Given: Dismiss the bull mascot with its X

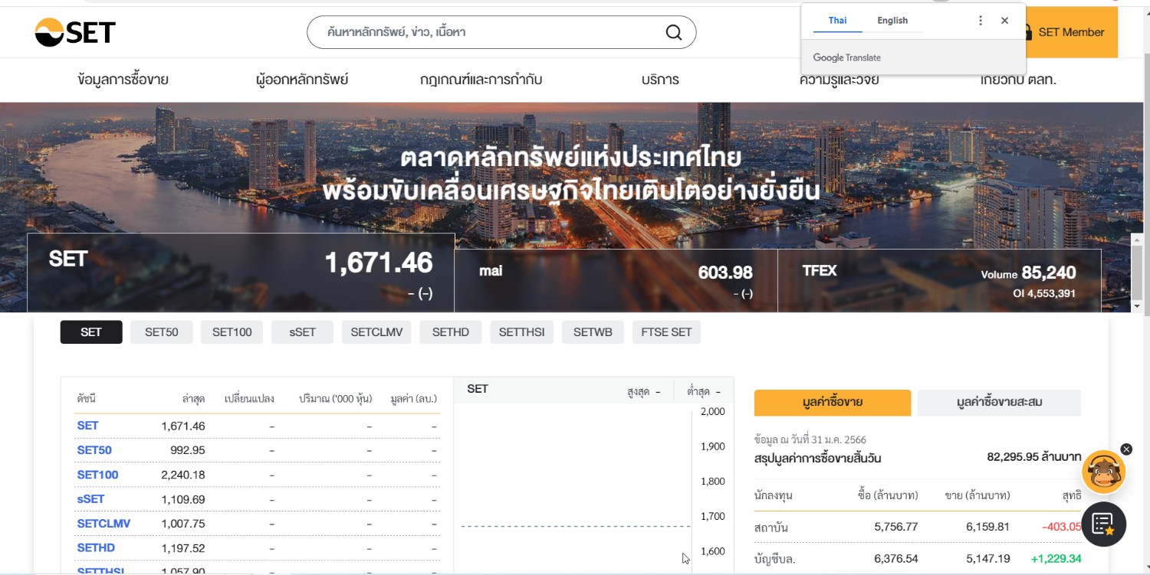Looking at the screenshot, I should (1126, 449).
